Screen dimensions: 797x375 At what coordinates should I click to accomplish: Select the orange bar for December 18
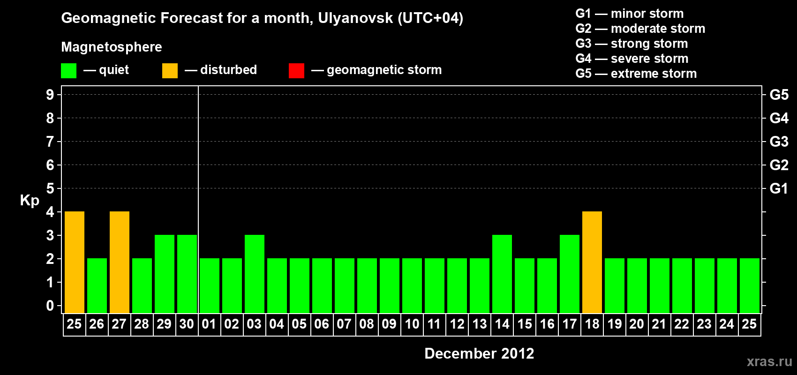[592, 262]
